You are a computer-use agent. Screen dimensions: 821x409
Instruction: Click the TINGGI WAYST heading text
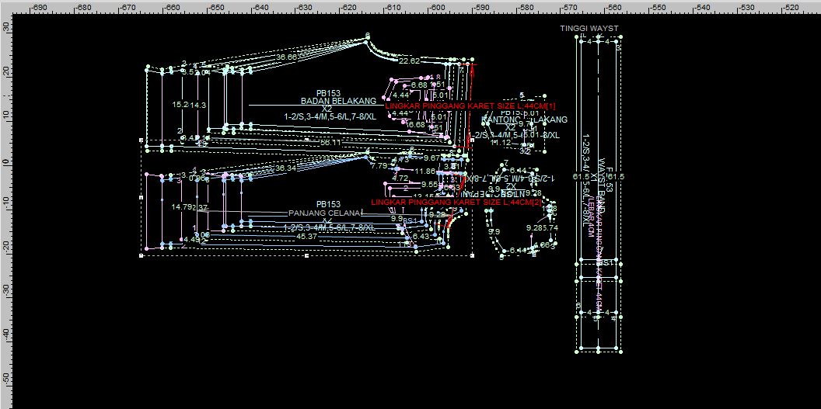pos(589,29)
